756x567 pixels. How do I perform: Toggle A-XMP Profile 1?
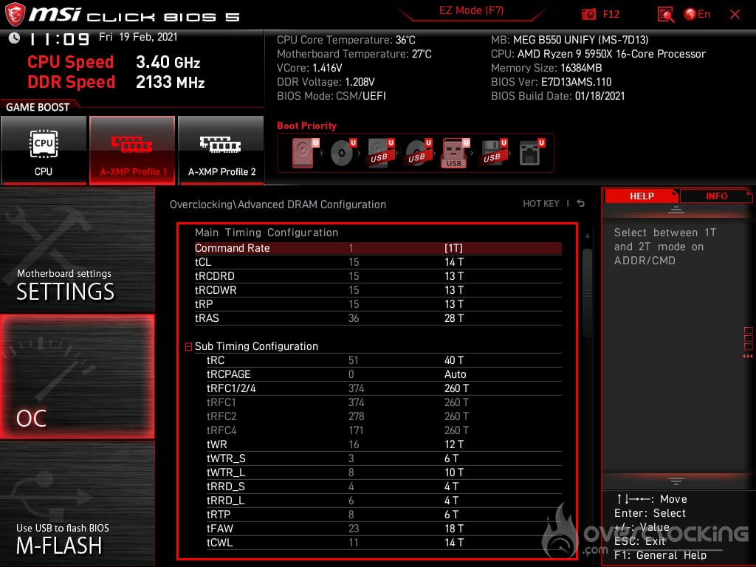click(x=132, y=151)
